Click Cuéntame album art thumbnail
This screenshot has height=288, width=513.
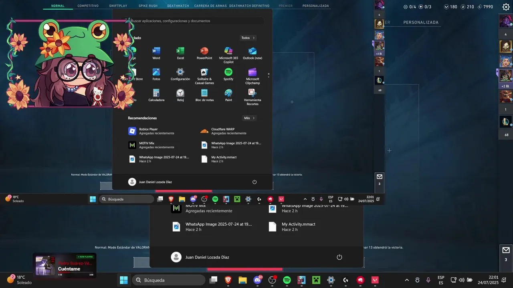coord(45,266)
